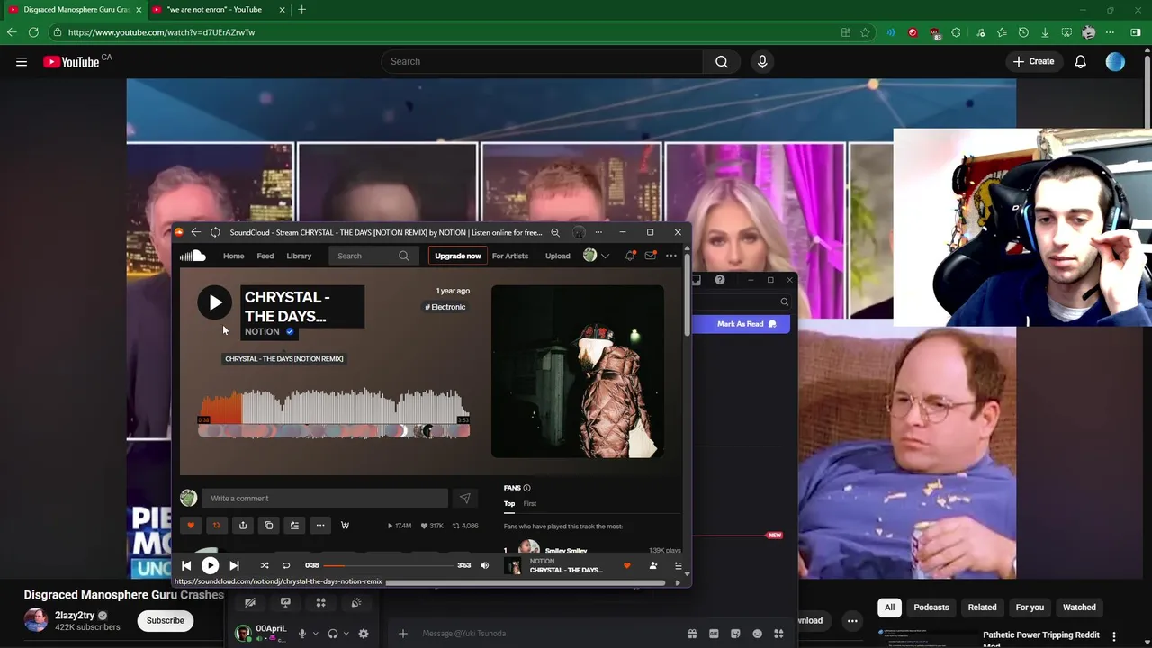Viewport: 1152px width, 648px height.
Task: Click the #Electronic genre tag
Action: click(x=445, y=307)
